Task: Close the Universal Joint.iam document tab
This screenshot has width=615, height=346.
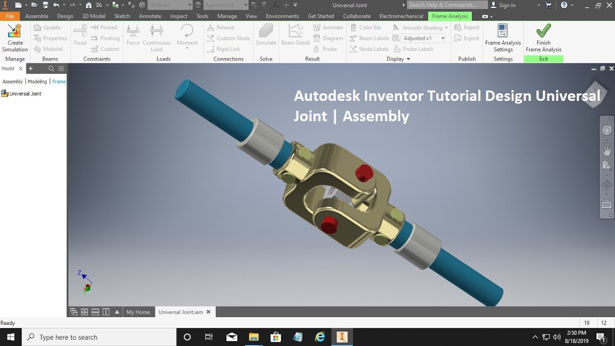Action: click(x=209, y=312)
